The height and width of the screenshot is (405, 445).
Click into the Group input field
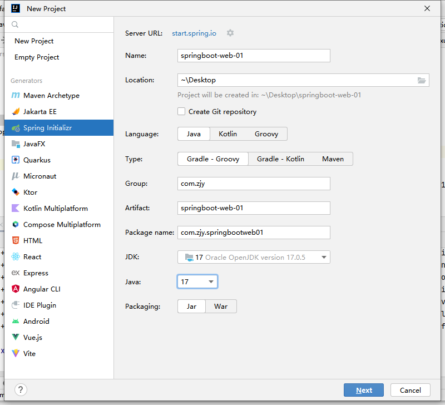254,184
